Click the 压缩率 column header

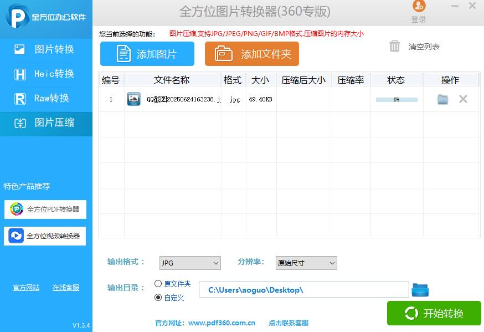tap(351, 80)
